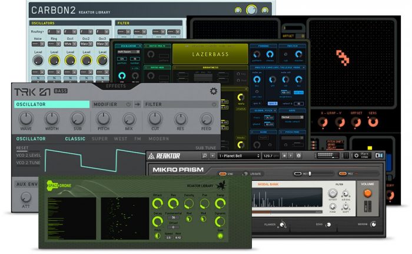Click the modifier-to-filter routing arrow
Image resolution: width=412 pixels, height=254 pixels.
[137, 104]
